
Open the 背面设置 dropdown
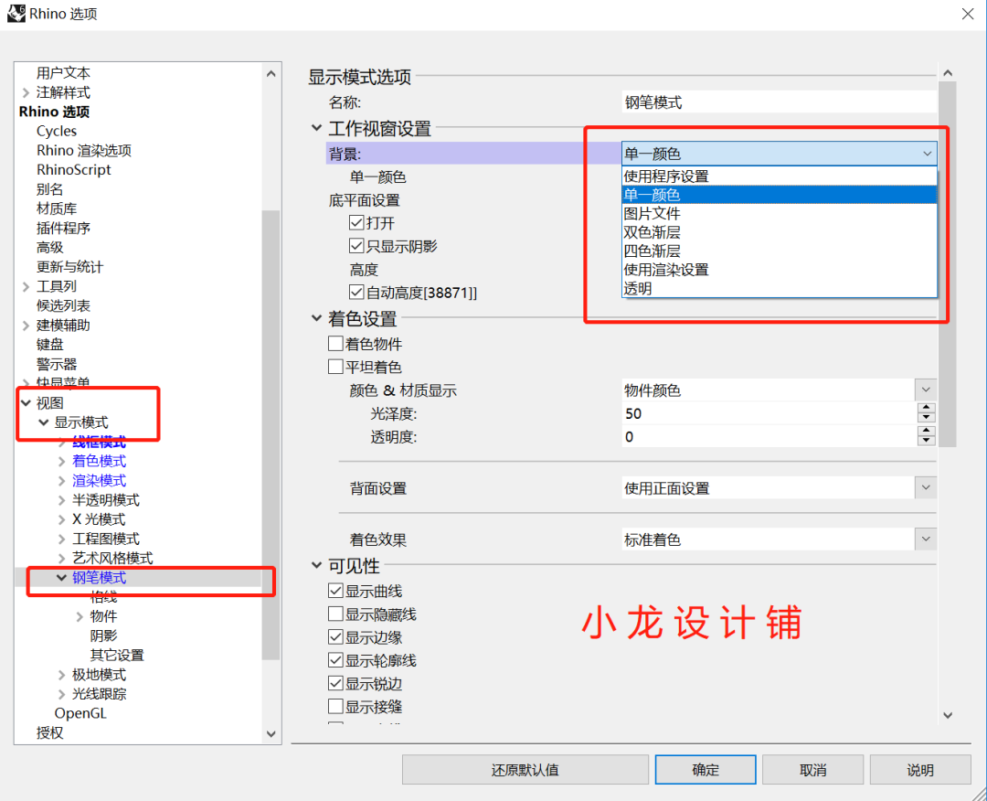(x=925, y=487)
